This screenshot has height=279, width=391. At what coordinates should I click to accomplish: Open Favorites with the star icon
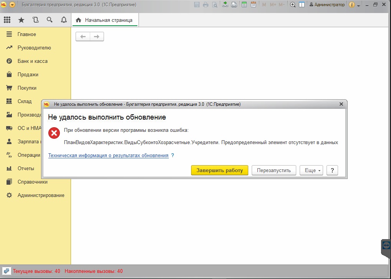point(21,20)
